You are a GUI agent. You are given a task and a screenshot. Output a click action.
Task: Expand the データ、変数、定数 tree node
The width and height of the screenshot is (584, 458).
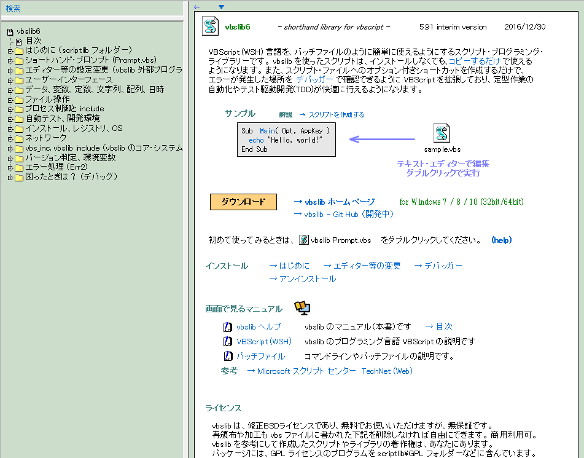pyautogui.click(x=10, y=90)
